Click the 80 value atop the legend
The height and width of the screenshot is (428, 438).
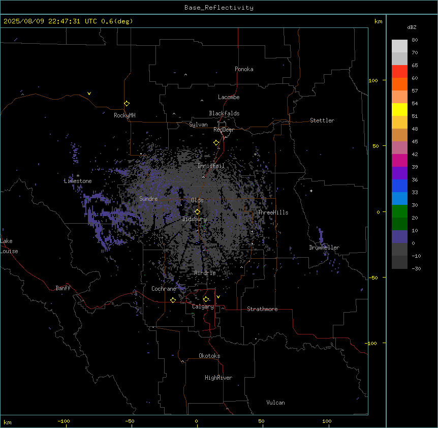pyautogui.click(x=415, y=40)
